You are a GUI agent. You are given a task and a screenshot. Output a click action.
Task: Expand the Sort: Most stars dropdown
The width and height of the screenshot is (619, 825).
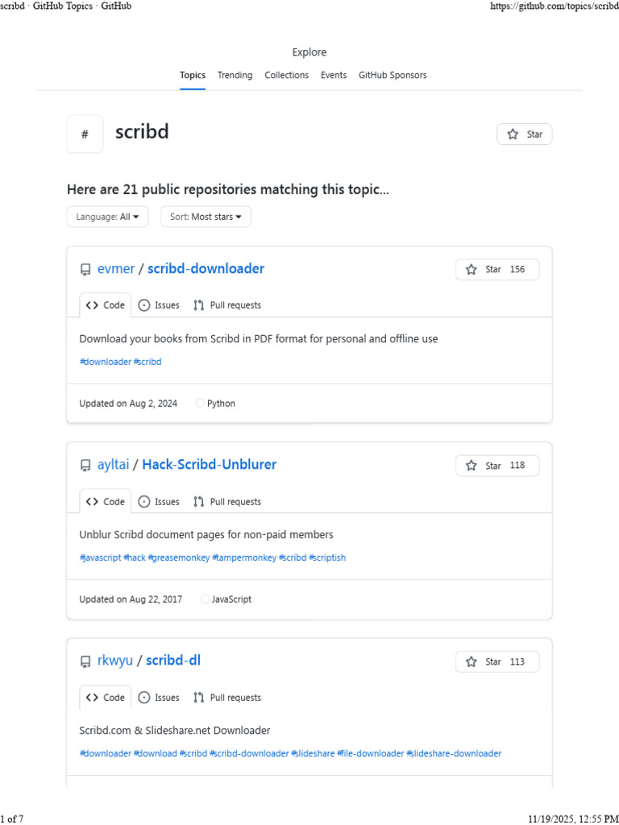206,217
